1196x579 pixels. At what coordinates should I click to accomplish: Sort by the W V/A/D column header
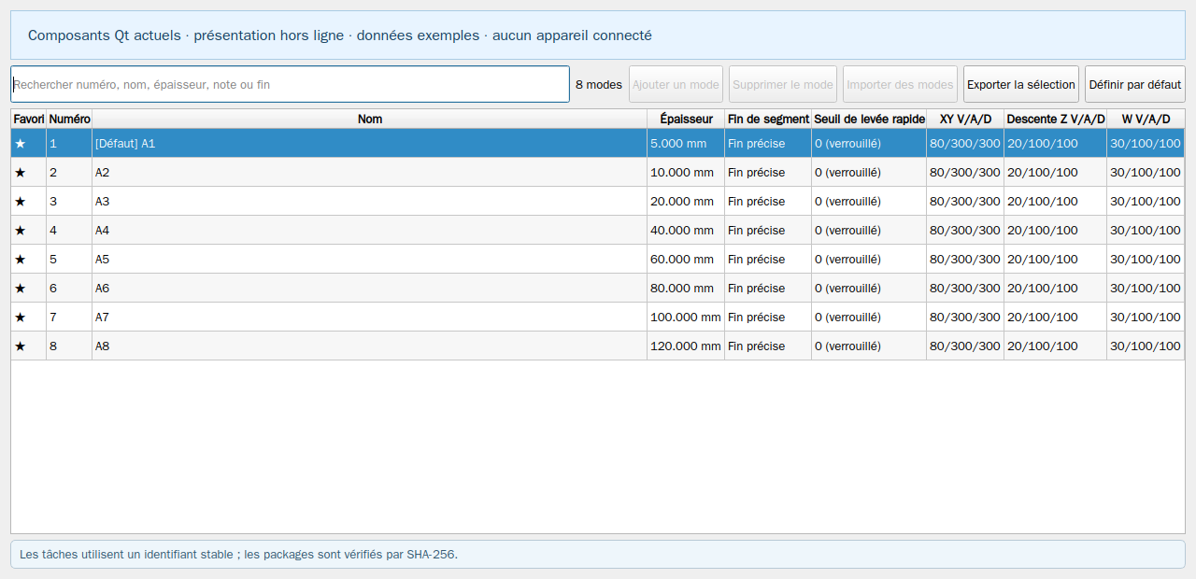(1146, 120)
